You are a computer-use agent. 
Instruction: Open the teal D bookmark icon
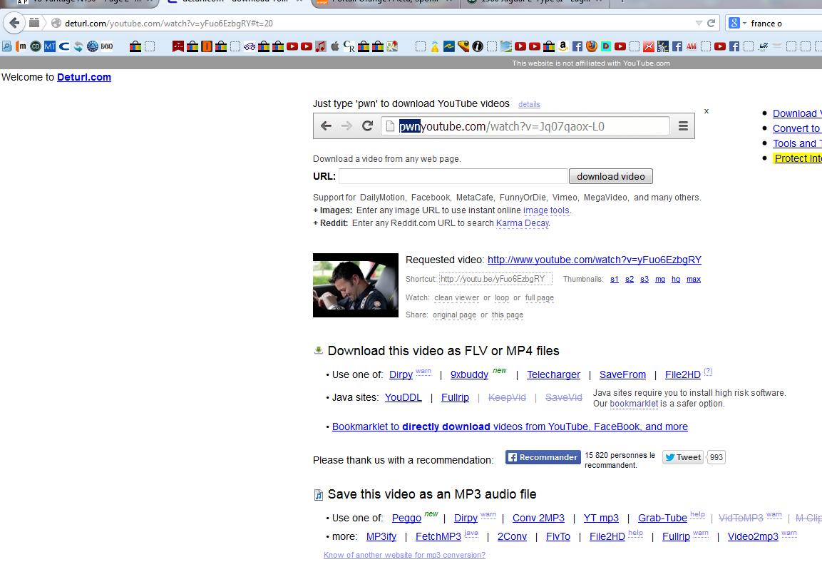[606, 46]
